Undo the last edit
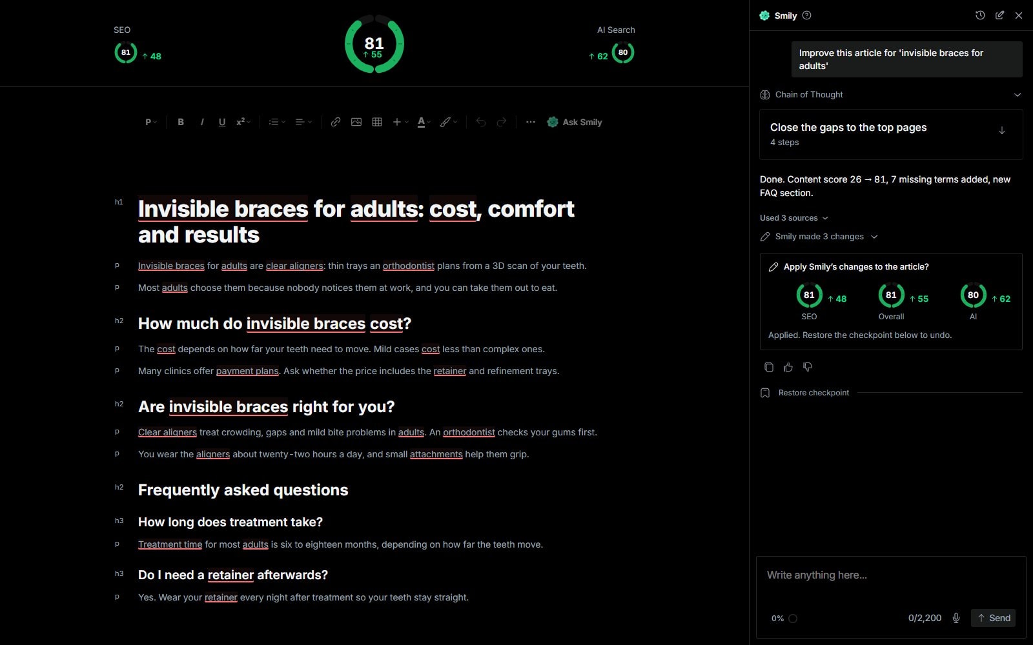The image size is (1033, 645). click(481, 122)
